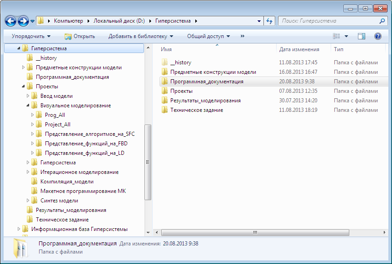
Task: Expand 'Информационная база Гиперсистемы' tree node
Action: pyautogui.click(x=19, y=229)
